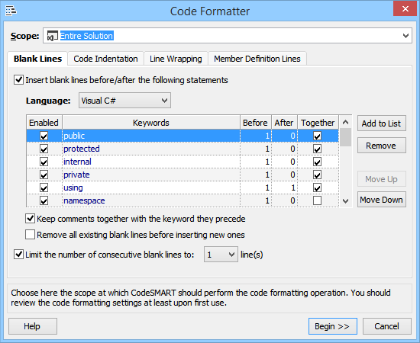This screenshot has width=420, height=343.
Task: Click the list scroll down arrow
Action: [345, 200]
